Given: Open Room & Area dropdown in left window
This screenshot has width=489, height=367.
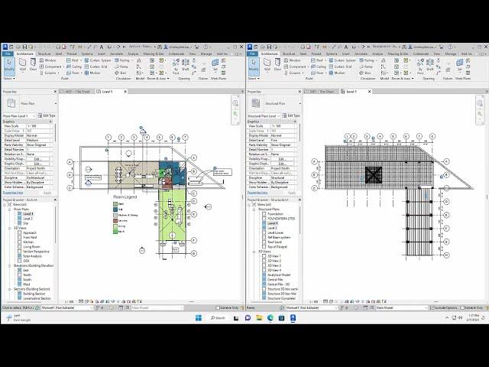Looking at the screenshot, I should click(158, 78).
